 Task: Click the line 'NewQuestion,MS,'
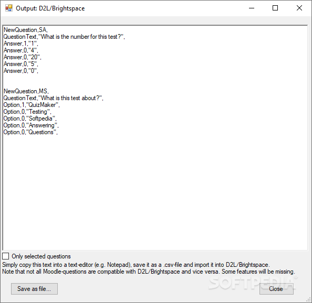click(26, 91)
